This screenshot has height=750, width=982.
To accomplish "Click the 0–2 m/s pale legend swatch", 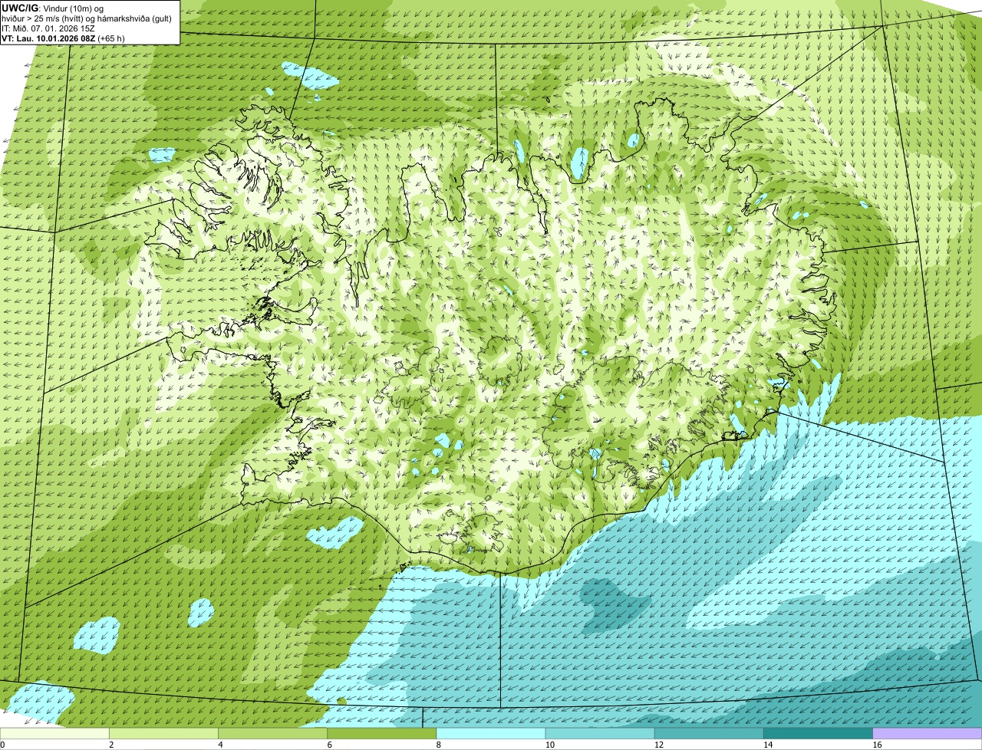I will 55,733.
